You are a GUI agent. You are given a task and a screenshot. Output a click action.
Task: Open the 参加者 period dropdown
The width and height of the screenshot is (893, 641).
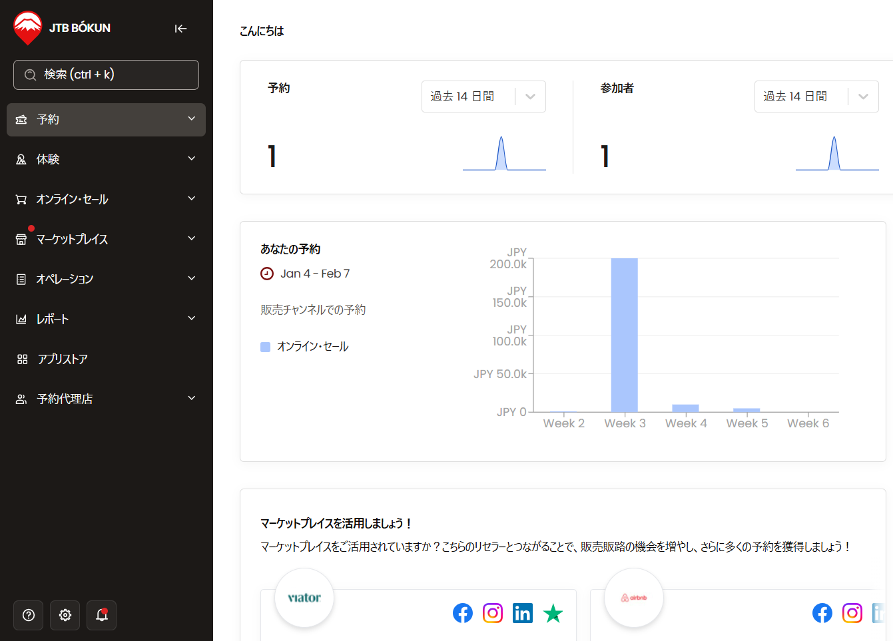click(x=816, y=97)
